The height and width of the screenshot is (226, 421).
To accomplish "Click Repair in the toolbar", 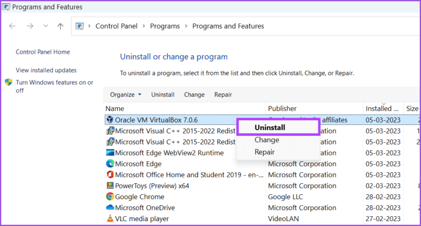I will 223,95.
